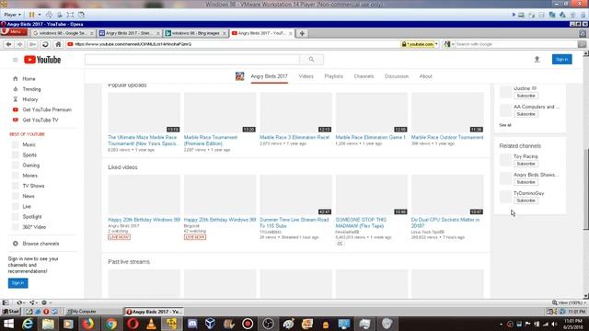
Task: Open the Channels tab
Action: point(364,76)
